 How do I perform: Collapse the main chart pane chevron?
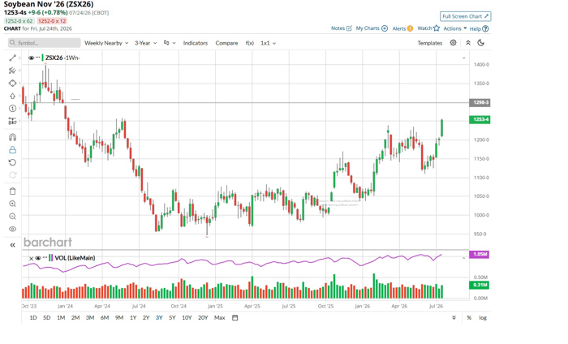click(463, 58)
